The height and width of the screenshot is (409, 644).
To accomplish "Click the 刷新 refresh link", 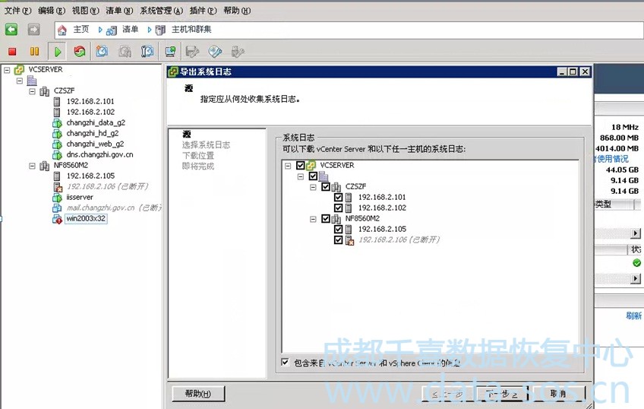I will [x=633, y=315].
